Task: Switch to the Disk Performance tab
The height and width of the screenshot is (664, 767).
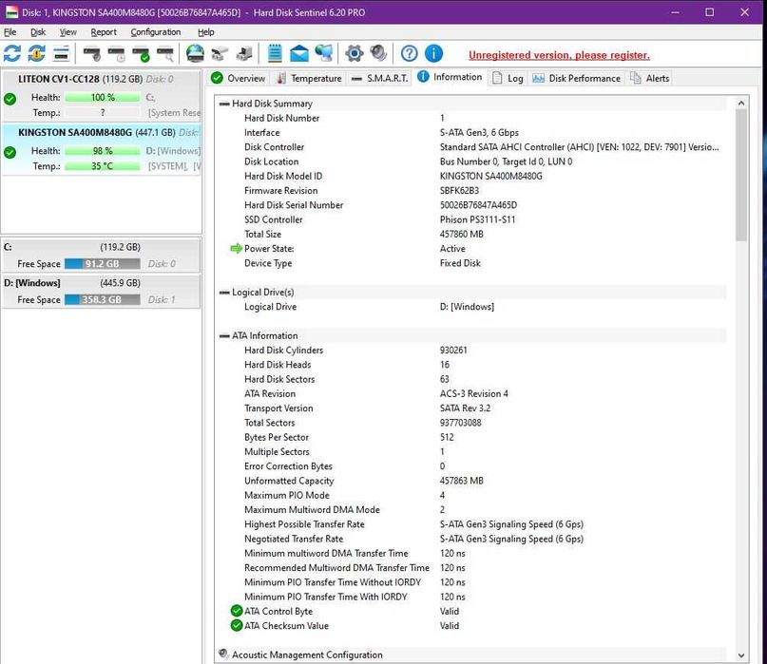Action: point(576,78)
